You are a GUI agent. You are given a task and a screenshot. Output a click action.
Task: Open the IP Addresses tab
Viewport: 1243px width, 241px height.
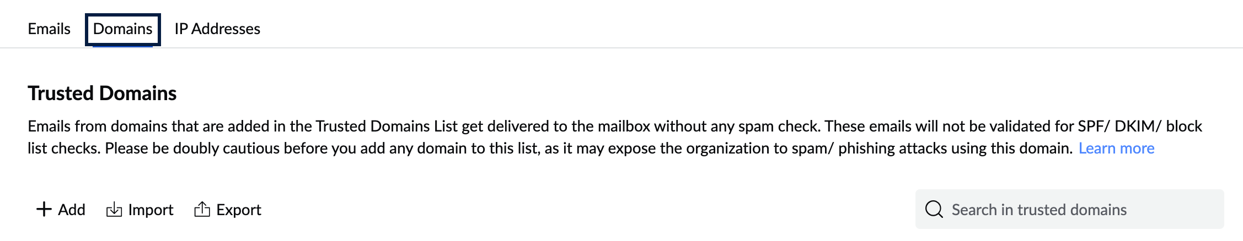[x=217, y=29]
